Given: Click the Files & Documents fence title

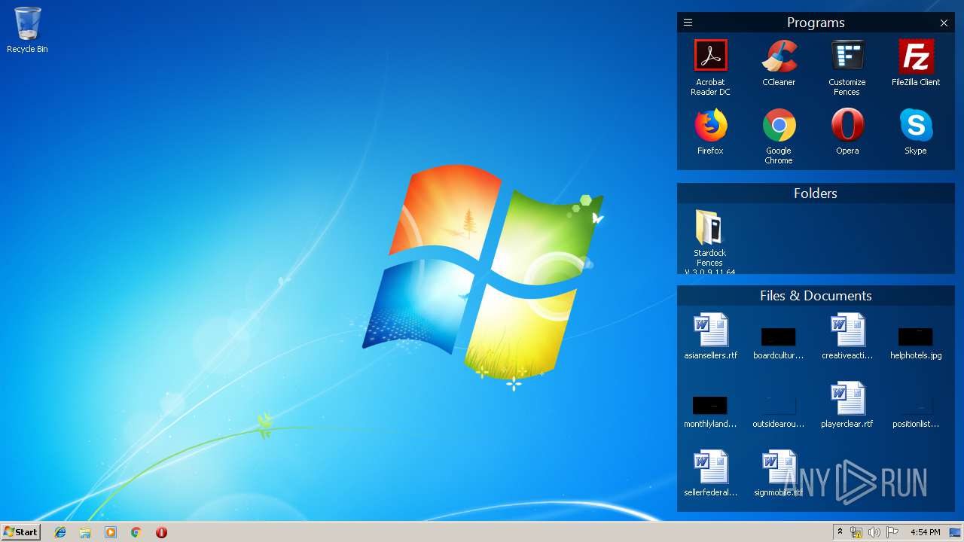Looking at the screenshot, I should click(816, 296).
